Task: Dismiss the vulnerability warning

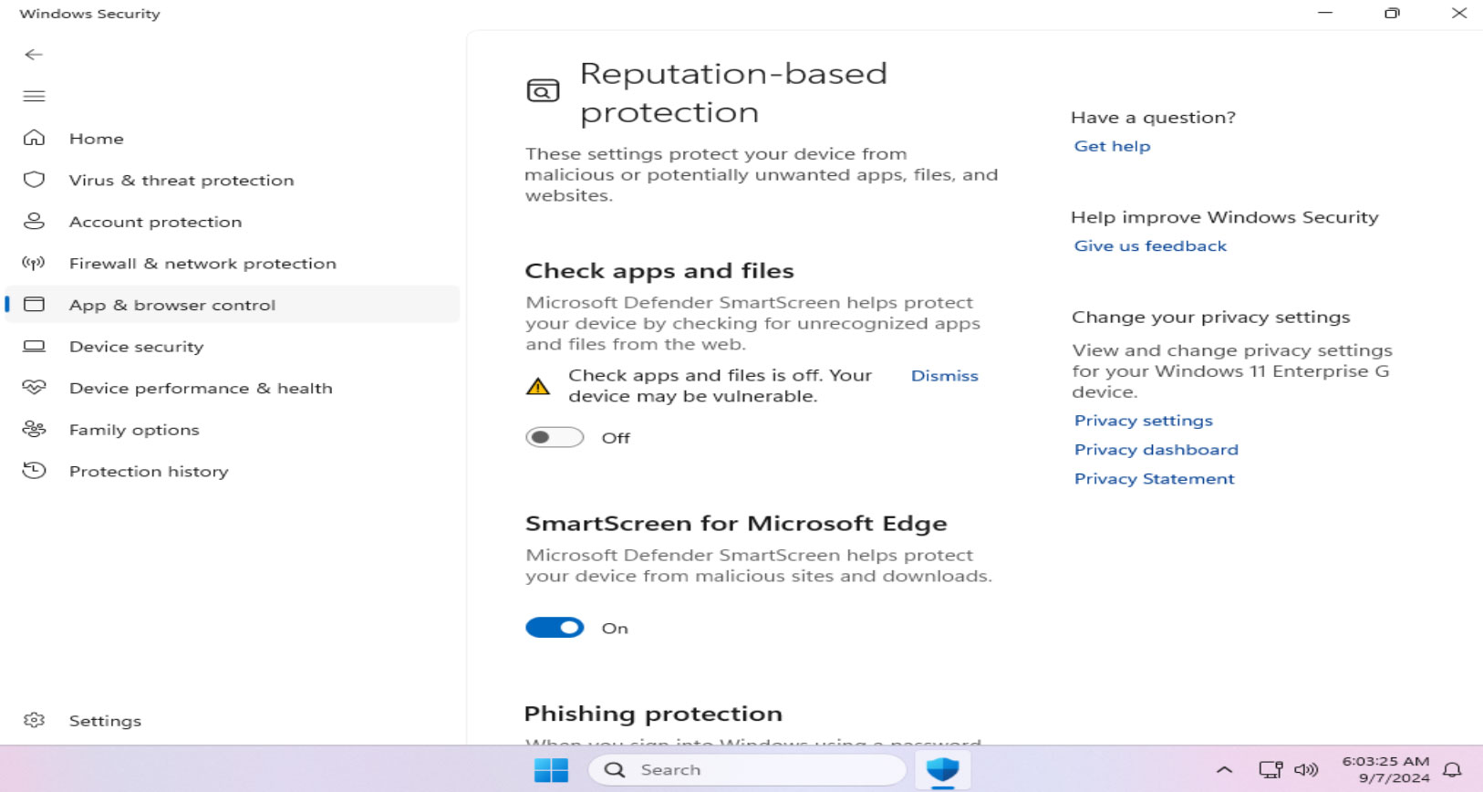Action: (944, 375)
